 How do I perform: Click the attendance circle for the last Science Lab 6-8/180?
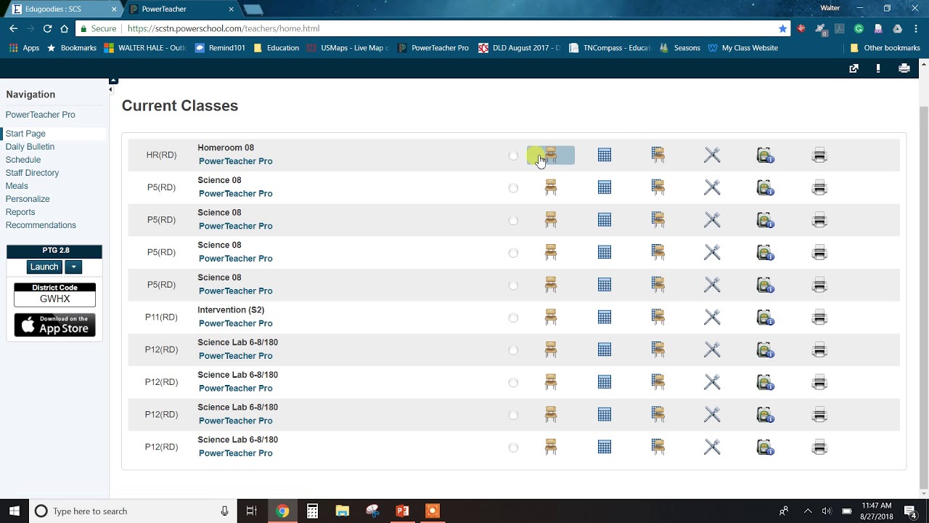[x=513, y=447]
